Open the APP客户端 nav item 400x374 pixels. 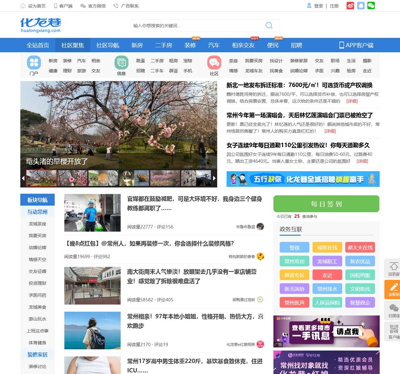click(x=356, y=45)
